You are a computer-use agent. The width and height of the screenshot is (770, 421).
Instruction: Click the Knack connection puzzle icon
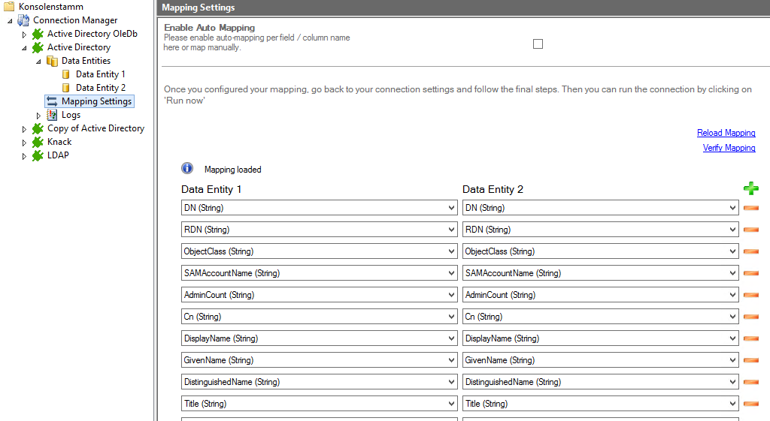click(38, 142)
